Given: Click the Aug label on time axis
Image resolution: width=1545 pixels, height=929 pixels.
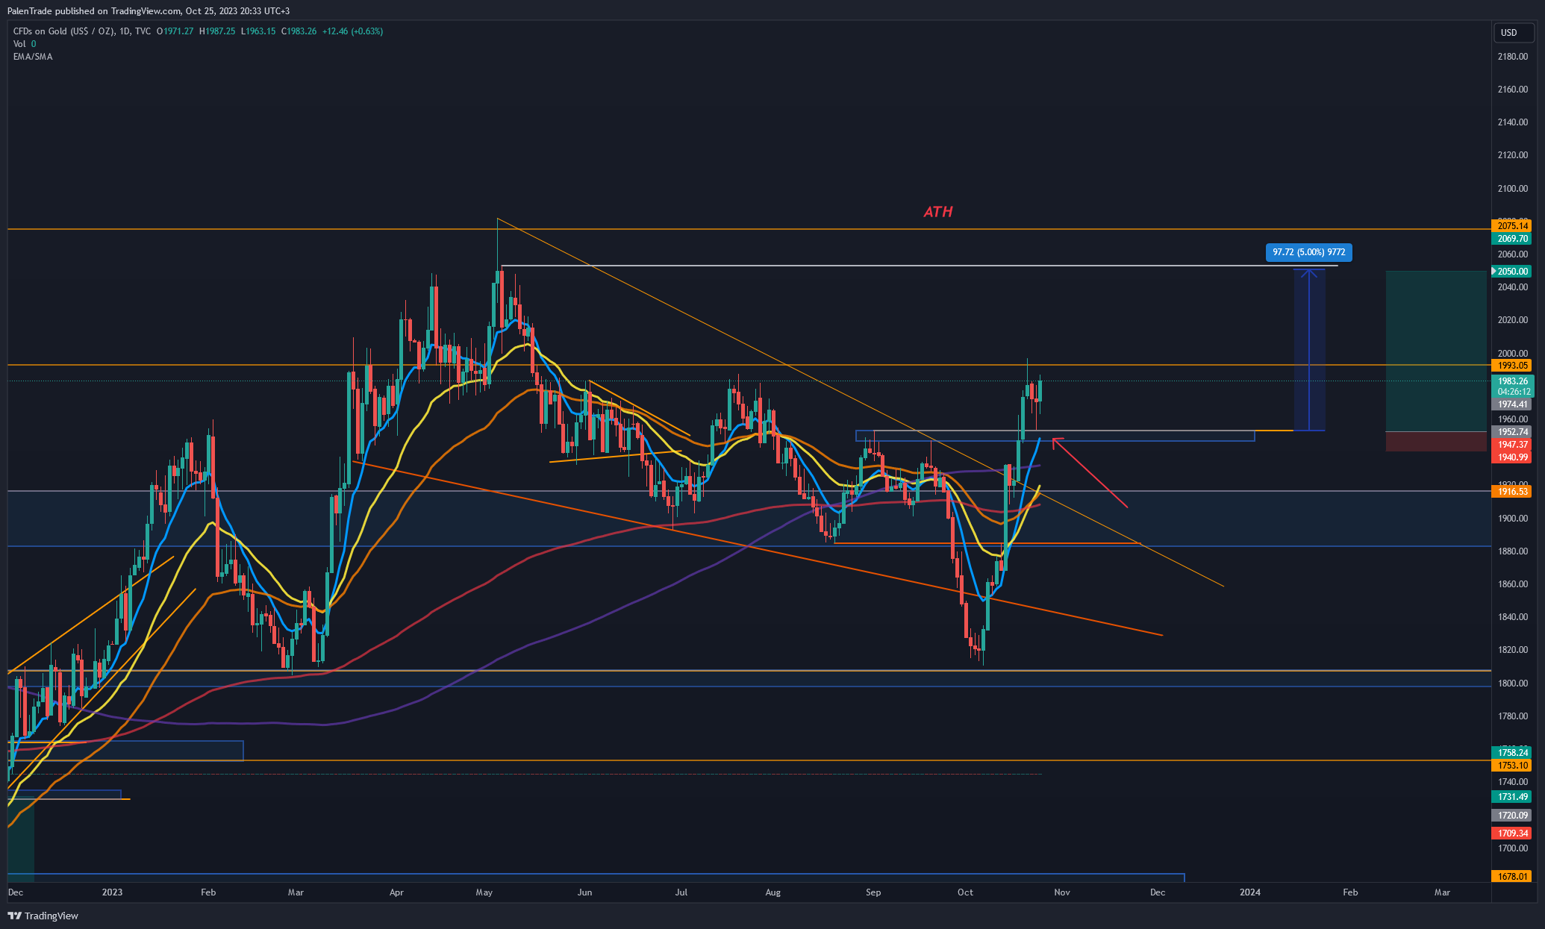Looking at the screenshot, I should 773,892.
